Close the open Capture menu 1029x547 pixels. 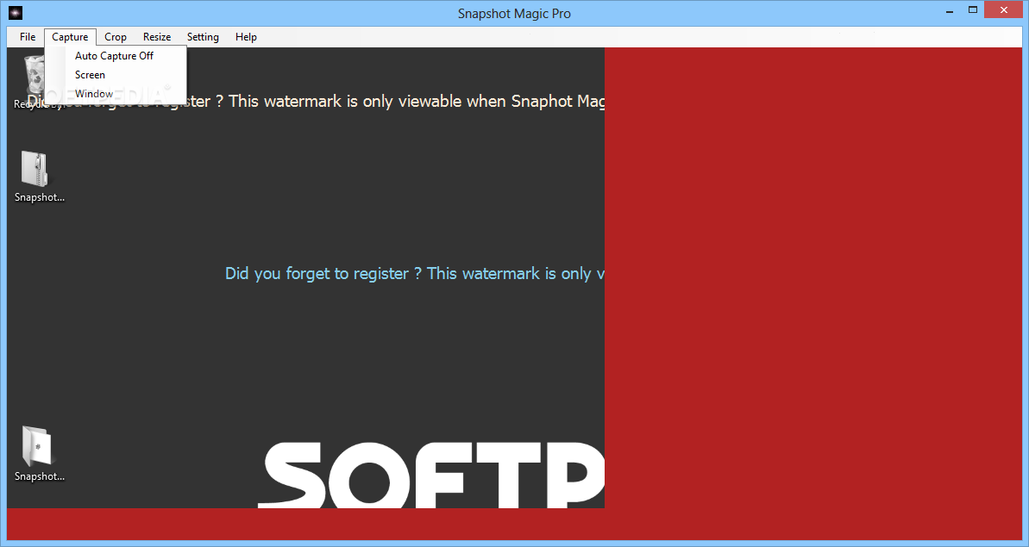click(x=70, y=37)
